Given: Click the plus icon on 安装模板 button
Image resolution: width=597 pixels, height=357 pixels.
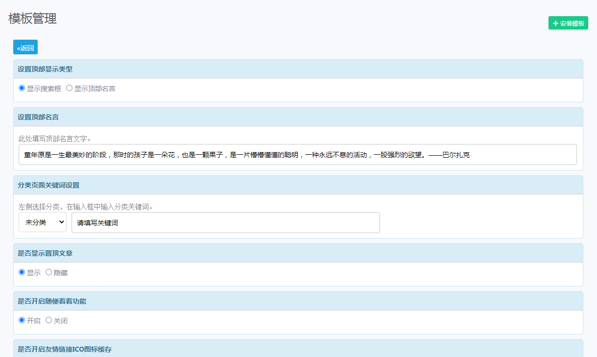Looking at the screenshot, I should click(x=555, y=23).
